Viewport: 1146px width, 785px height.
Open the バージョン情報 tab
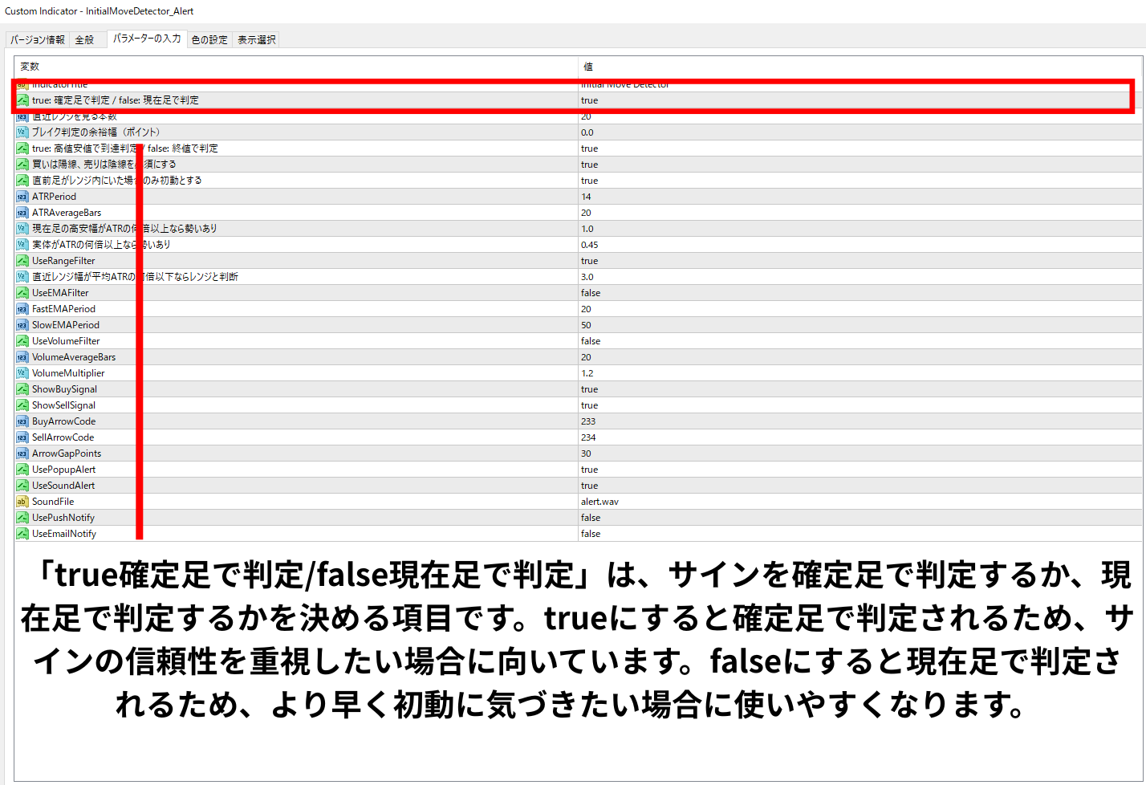pyautogui.click(x=38, y=39)
